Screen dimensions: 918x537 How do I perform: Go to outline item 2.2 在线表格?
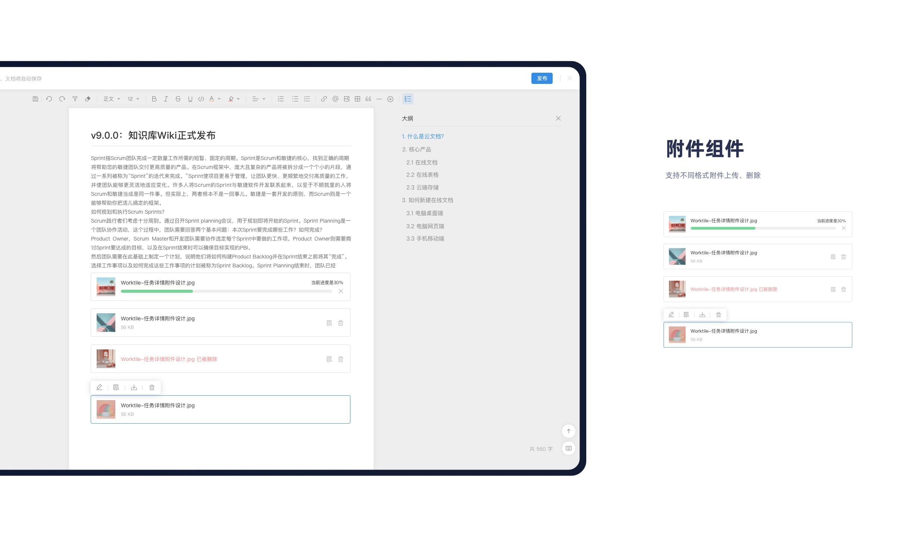point(422,175)
